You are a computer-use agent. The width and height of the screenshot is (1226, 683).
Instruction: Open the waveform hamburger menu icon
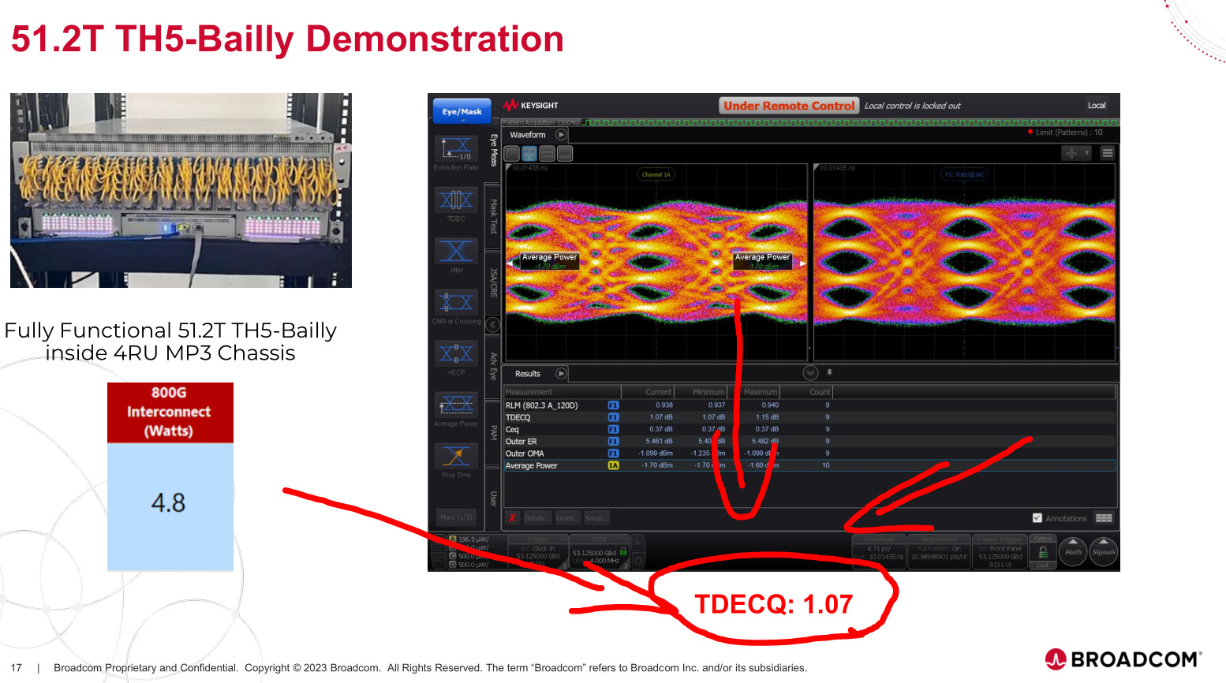(1107, 153)
